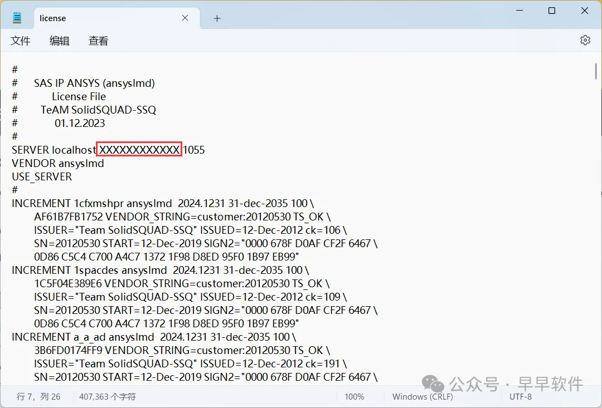
Task: Open the 查看 menu
Action: (x=98, y=41)
